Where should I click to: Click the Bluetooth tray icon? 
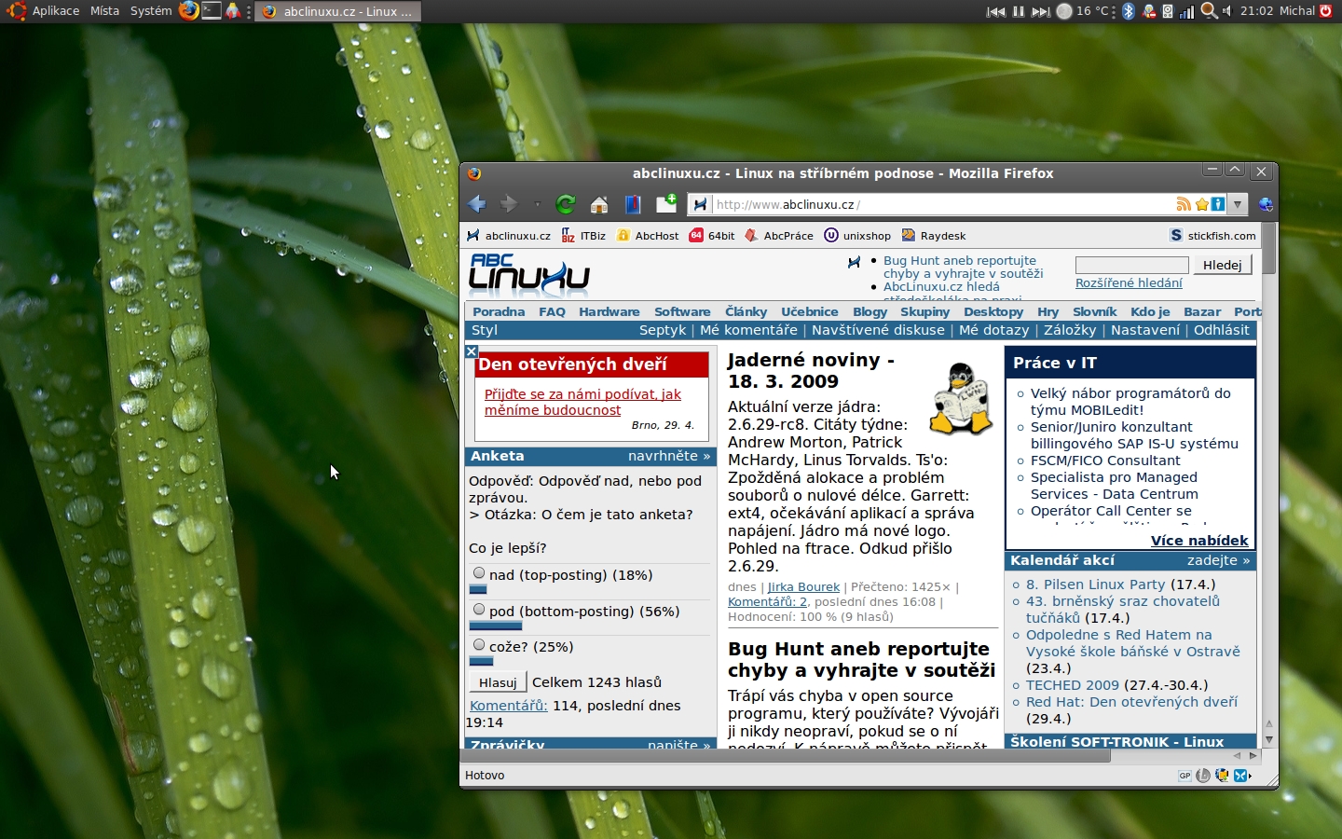point(1129,11)
